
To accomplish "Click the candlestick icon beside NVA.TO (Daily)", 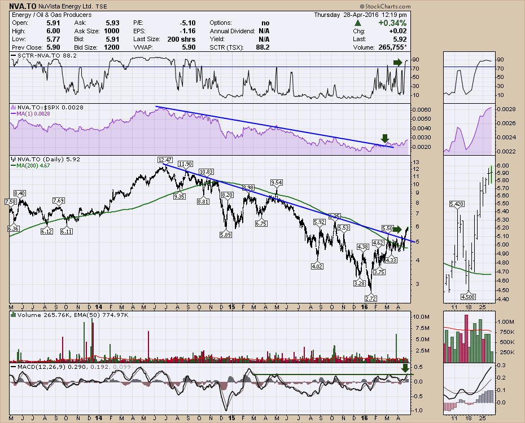I will pos(14,160).
